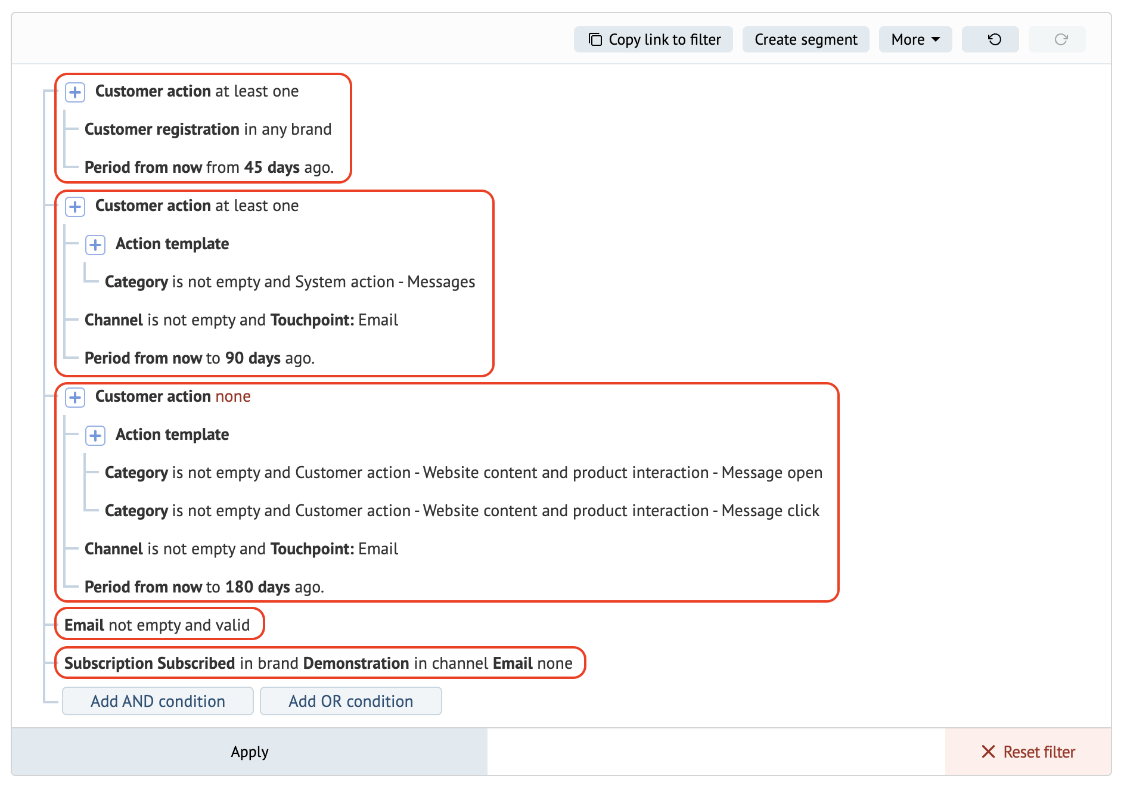
Task: Select Channel Touchpoint Email above 180 days period
Action: pyautogui.click(x=241, y=549)
